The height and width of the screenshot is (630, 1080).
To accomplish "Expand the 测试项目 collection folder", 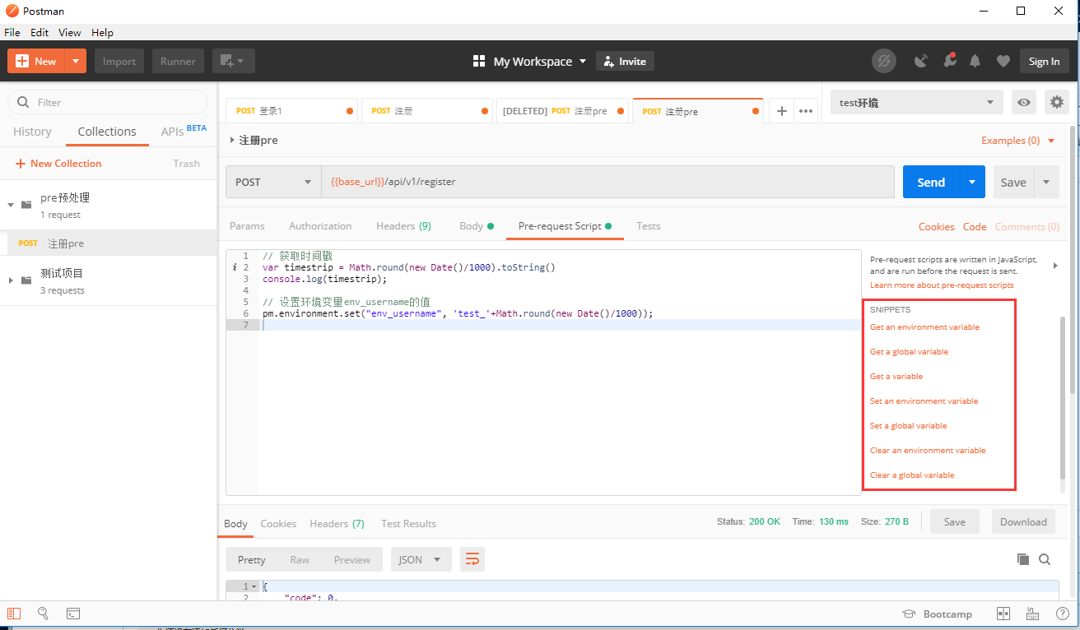I will click(11, 280).
